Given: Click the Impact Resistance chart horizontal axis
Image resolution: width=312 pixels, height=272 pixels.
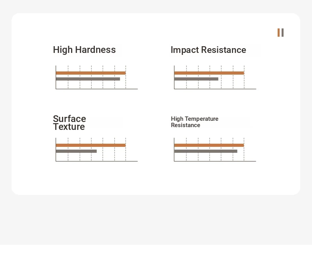Looking at the screenshot, I should [x=215, y=89].
